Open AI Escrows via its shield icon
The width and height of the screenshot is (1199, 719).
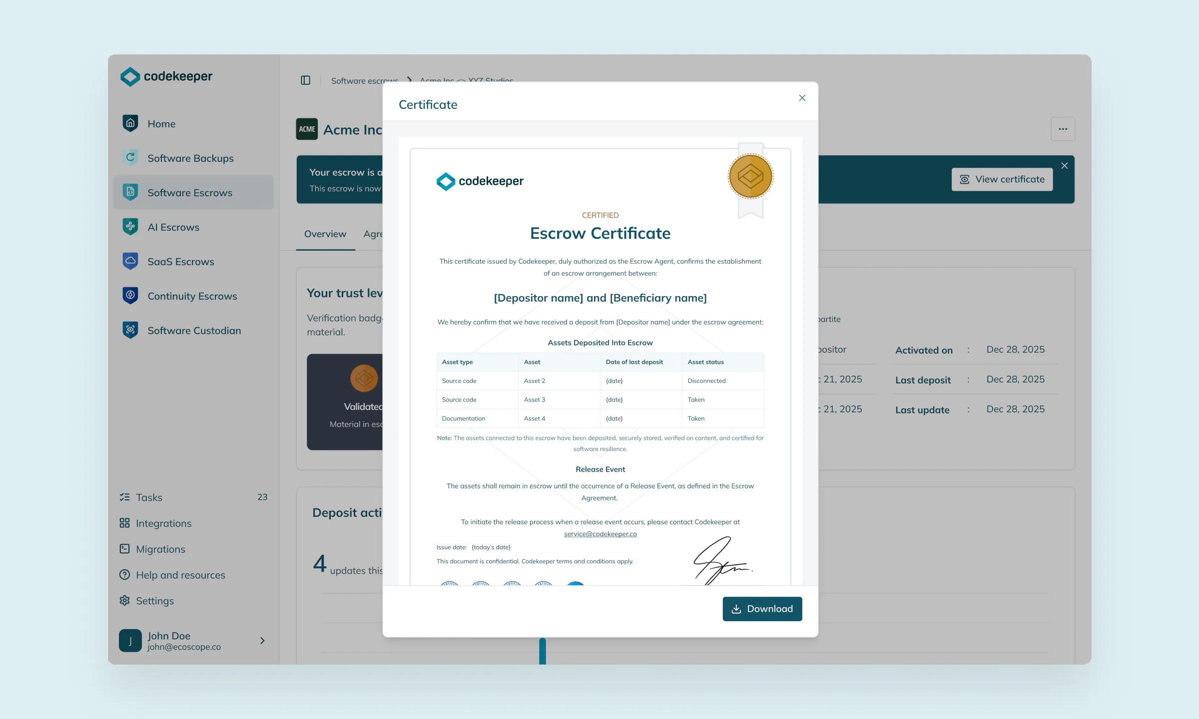tap(130, 227)
